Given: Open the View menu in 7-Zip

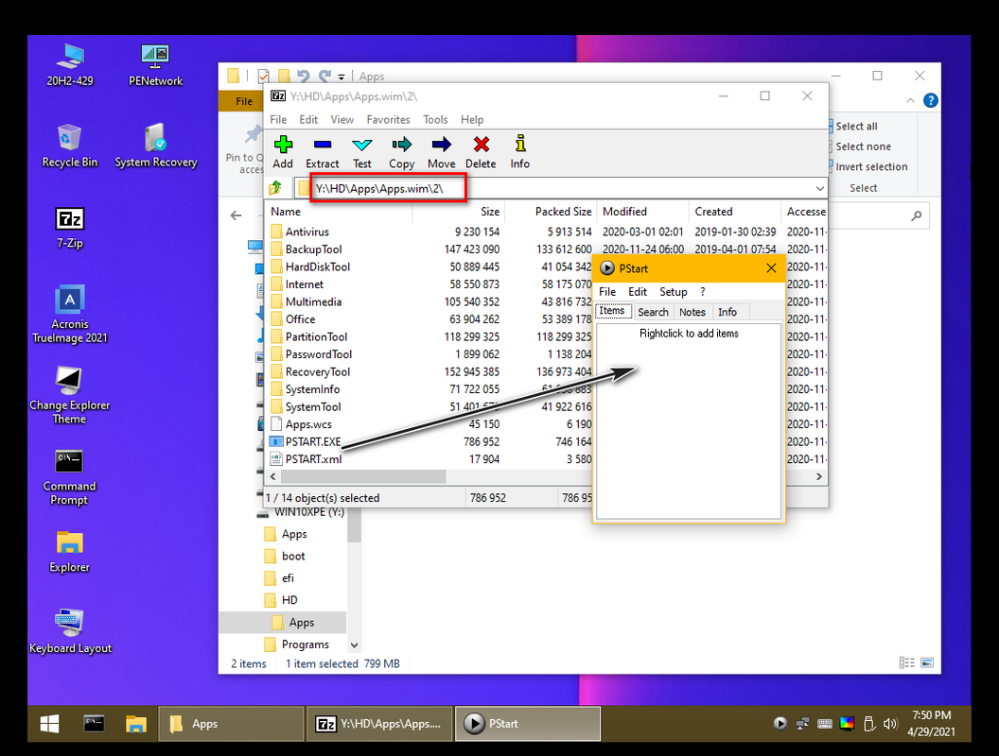Looking at the screenshot, I should point(342,120).
